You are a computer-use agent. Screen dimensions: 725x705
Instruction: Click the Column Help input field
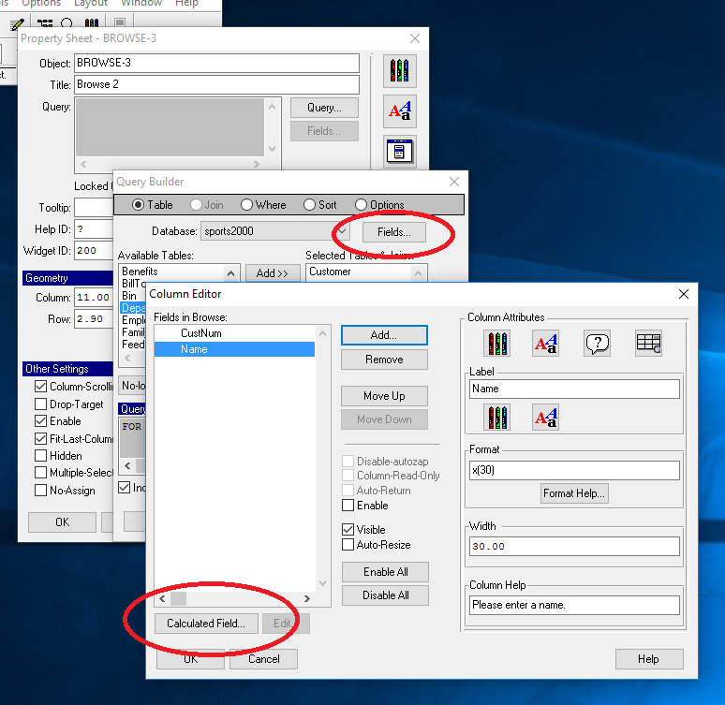tap(574, 605)
